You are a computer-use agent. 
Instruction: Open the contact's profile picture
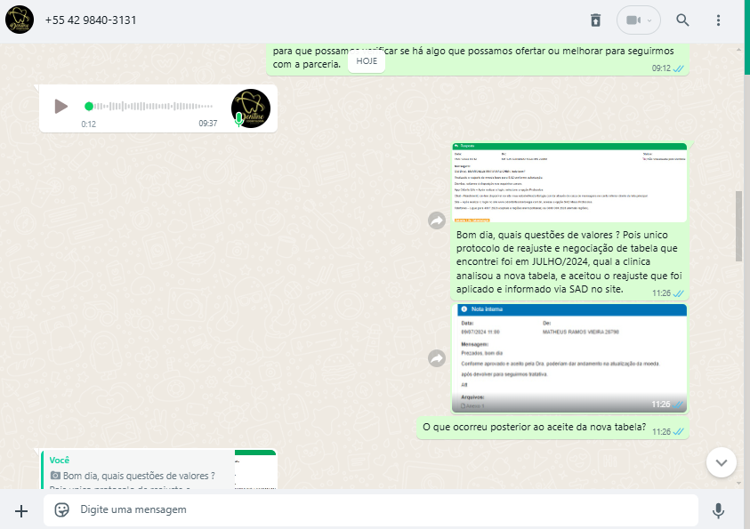(20, 20)
